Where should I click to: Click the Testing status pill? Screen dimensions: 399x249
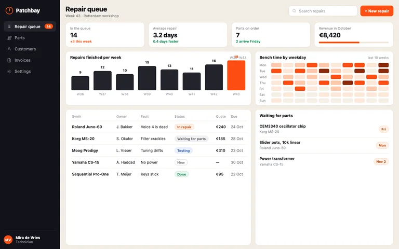point(183,150)
